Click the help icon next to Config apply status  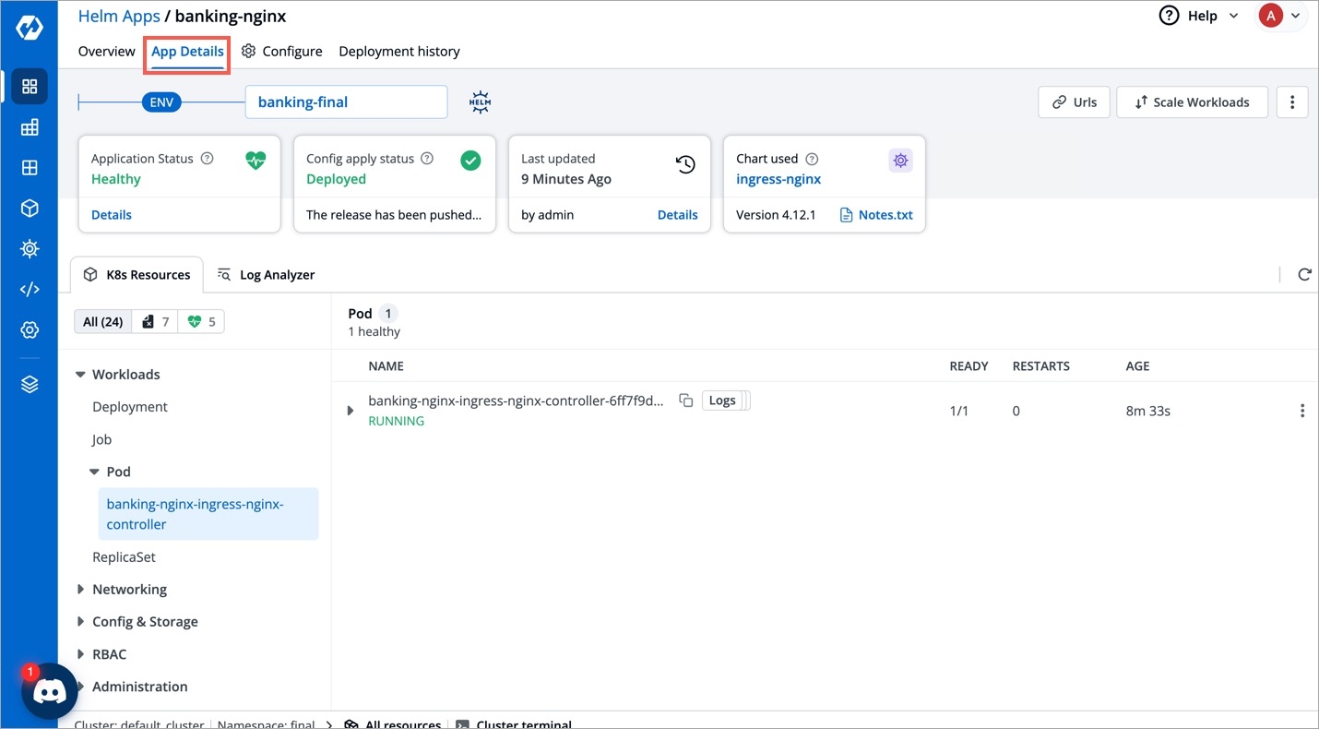coord(427,159)
